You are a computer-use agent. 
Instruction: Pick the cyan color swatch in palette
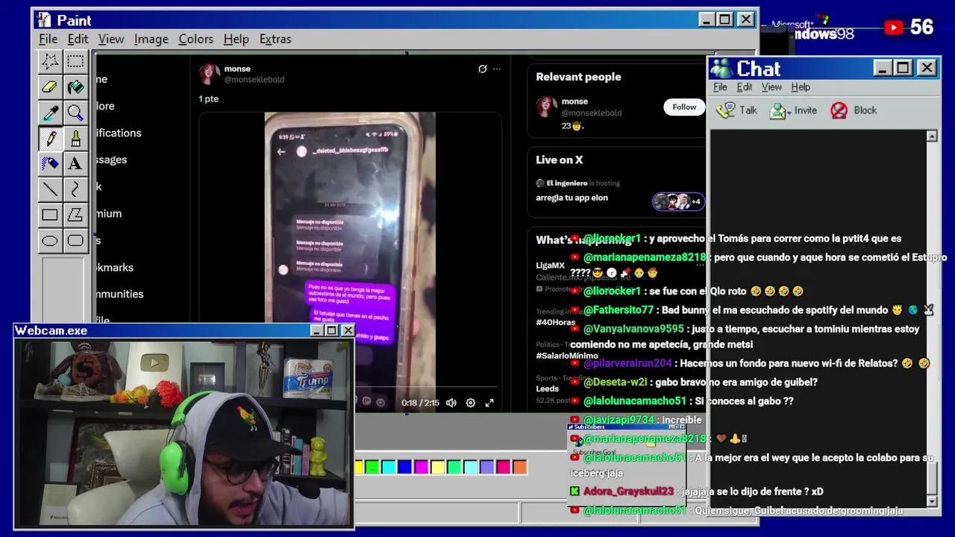(389, 467)
